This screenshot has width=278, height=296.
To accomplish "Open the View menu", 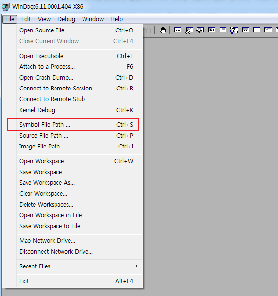I will [x=44, y=19].
